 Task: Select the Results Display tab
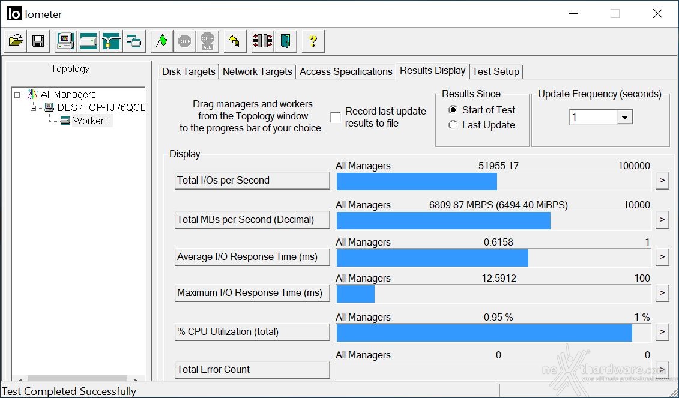433,71
